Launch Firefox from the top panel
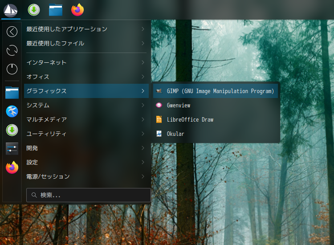 click(x=77, y=10)
